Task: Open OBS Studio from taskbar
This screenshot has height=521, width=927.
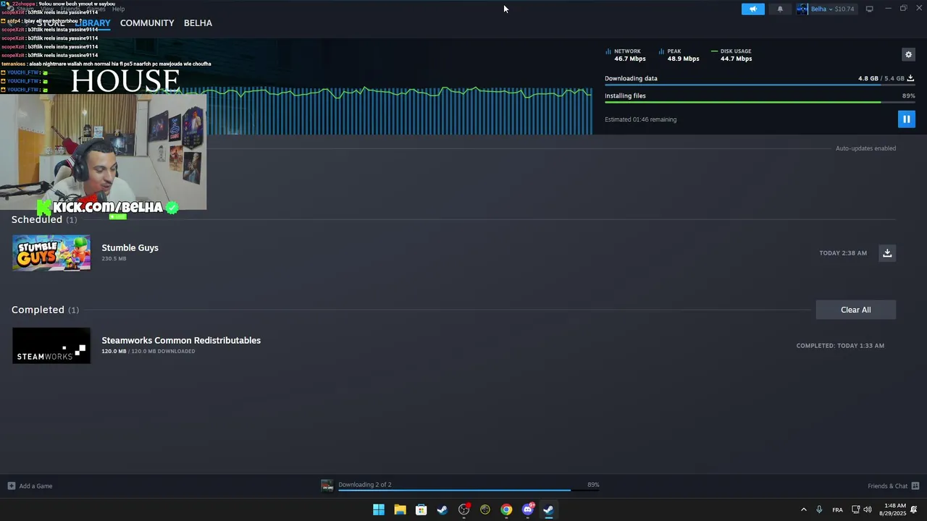Action: tap(464, 509)
